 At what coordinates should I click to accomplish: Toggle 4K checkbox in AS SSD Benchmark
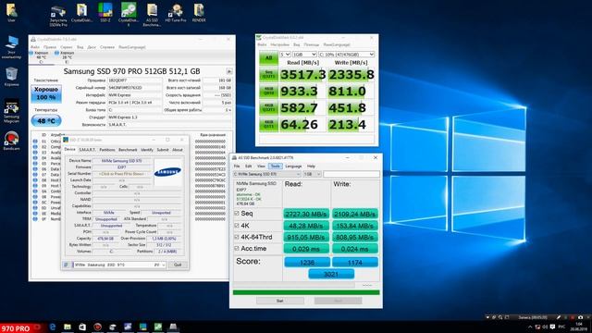[237, 226]
